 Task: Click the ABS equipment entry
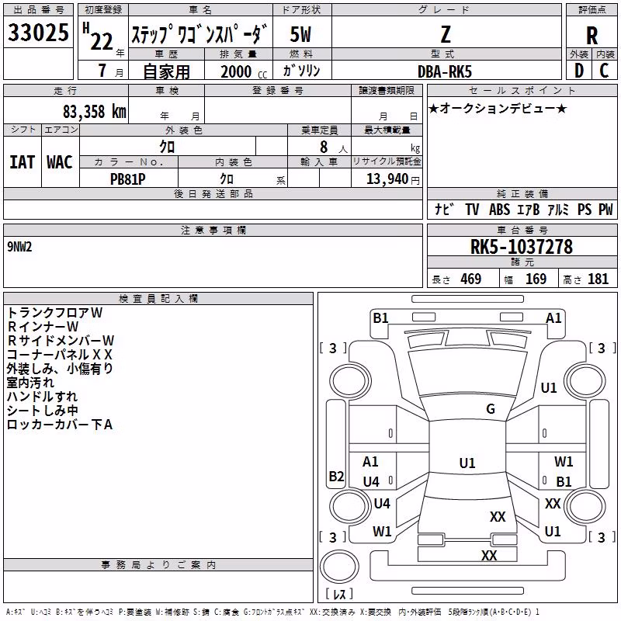(499, 209)
